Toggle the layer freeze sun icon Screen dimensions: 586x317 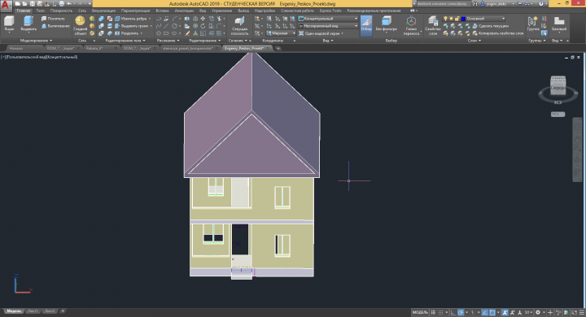[x=451, y=19]
